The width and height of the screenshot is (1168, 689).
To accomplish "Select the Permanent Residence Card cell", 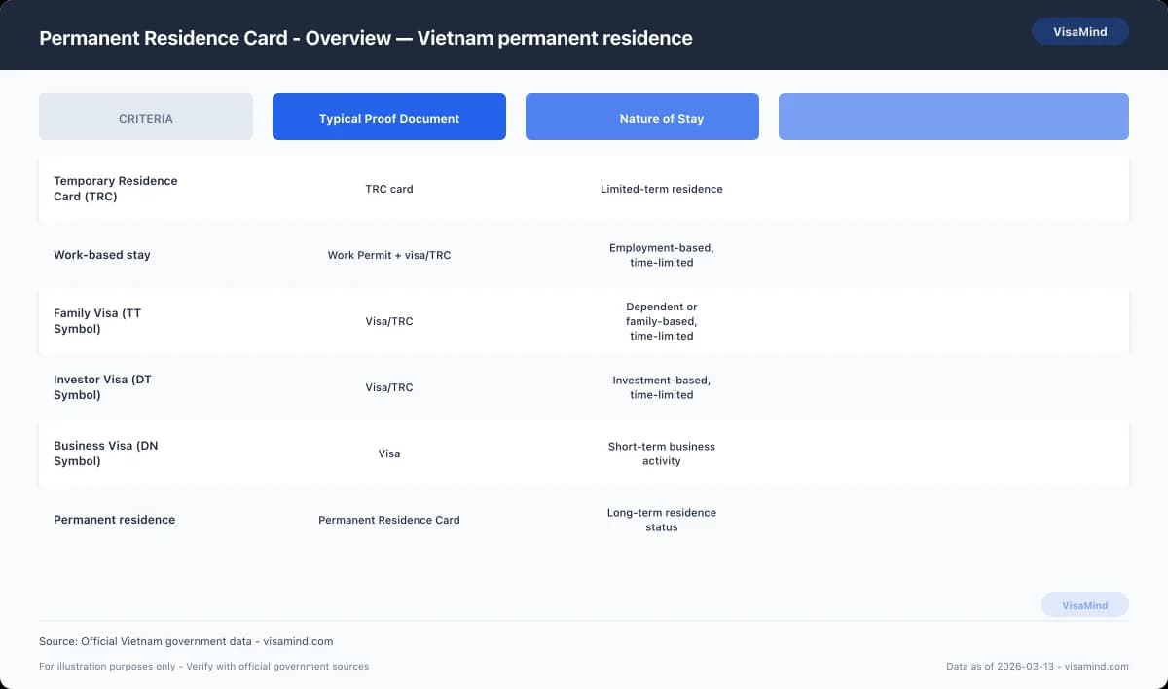I will point(388,520).
